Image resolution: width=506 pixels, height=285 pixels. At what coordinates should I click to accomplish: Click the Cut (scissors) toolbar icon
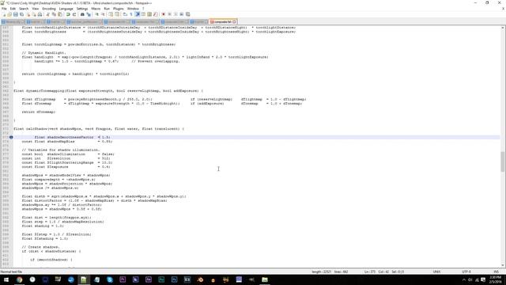[x=47, y=14]
